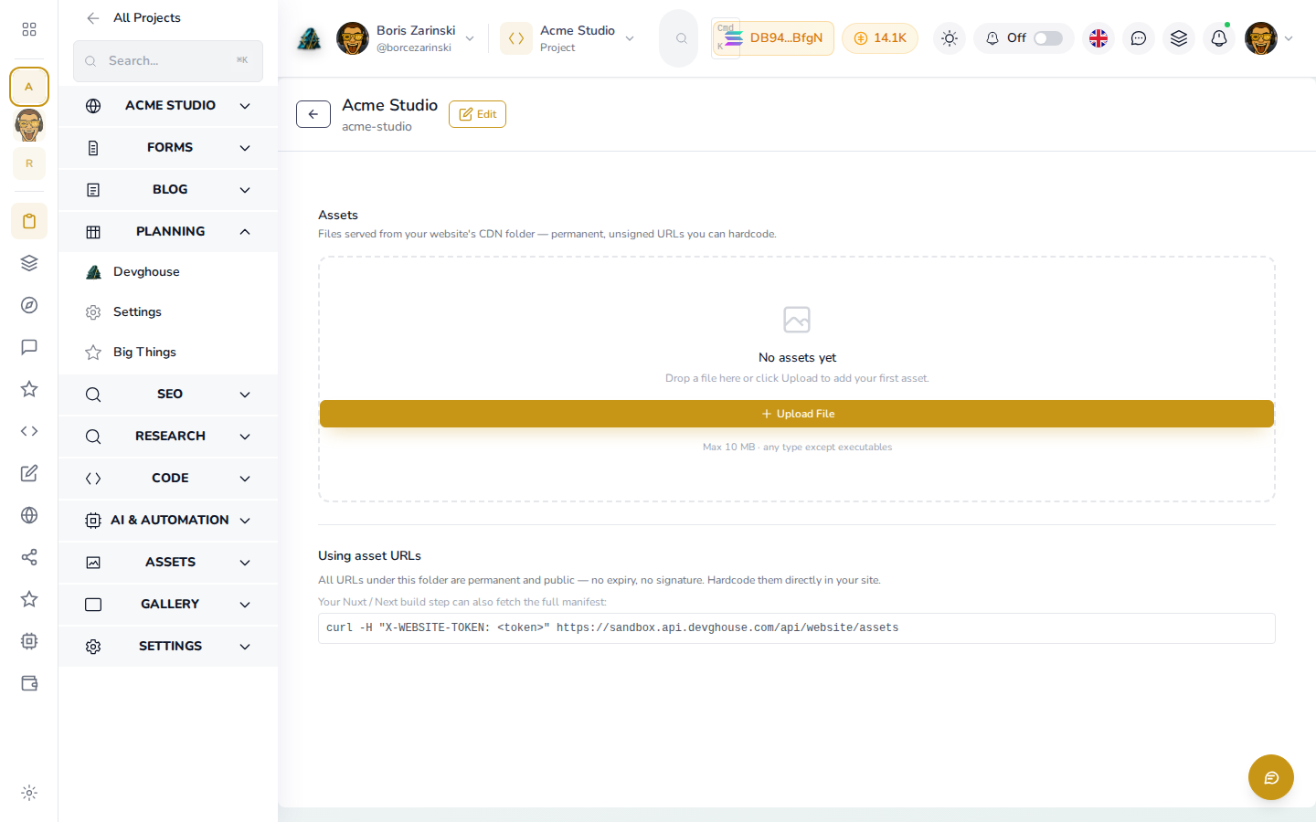Click the sun settings icon at rail bottom

29,793
